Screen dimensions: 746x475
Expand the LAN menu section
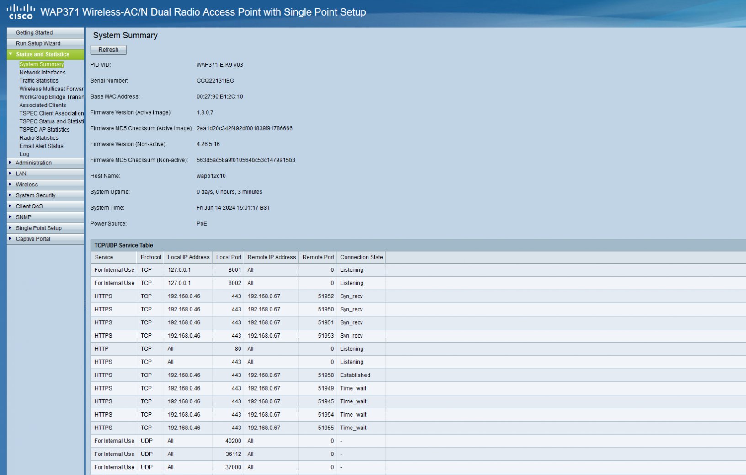21,174
